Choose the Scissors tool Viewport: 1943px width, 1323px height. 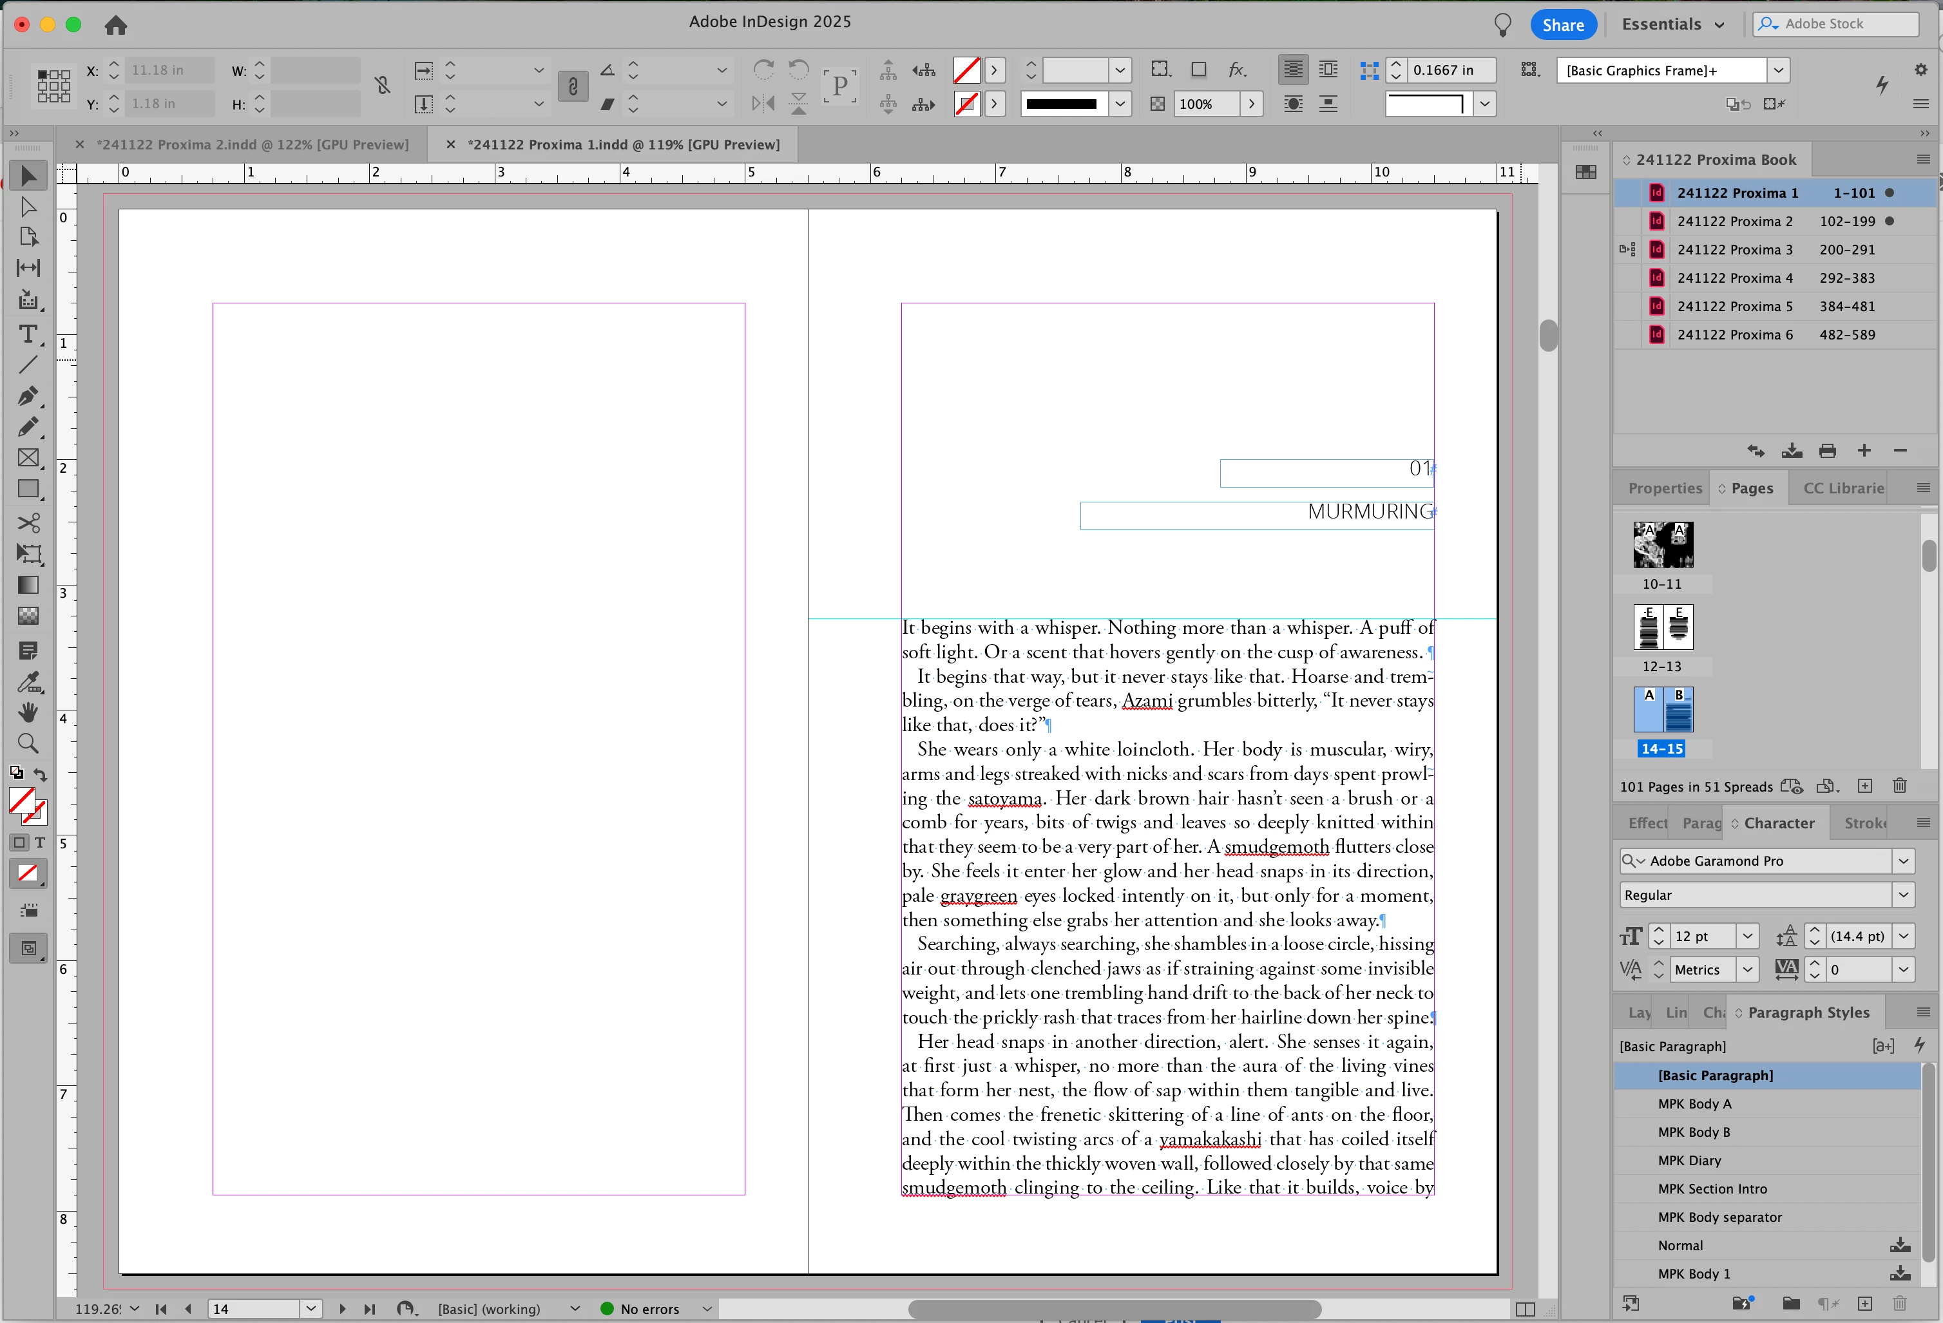point(28,523)
